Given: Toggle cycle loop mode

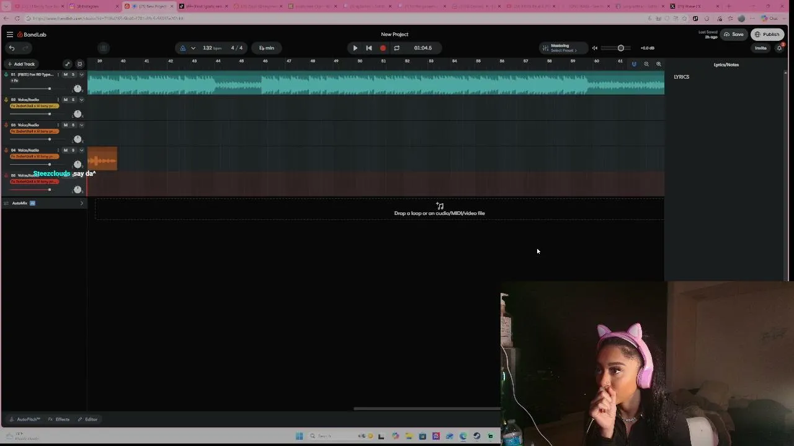Looking at the screenshot, I should tap(397, 48).
